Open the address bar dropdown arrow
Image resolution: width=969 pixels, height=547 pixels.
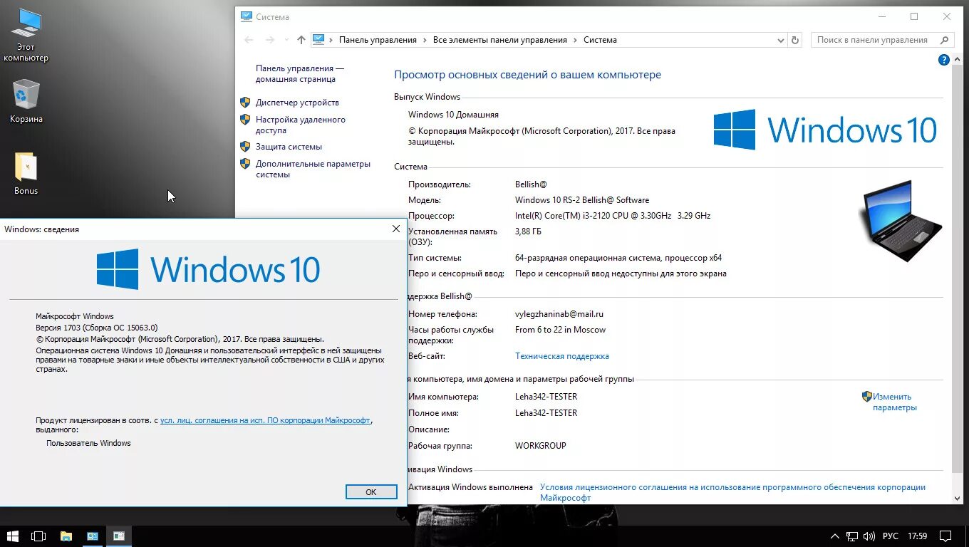tap(780, 40)
